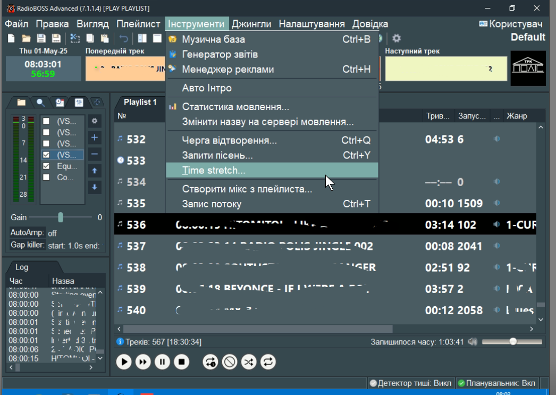This screenshot has width=556, height=395.
Task: Click the ТРК Поліс station logo
Action: tap(528, 68)
